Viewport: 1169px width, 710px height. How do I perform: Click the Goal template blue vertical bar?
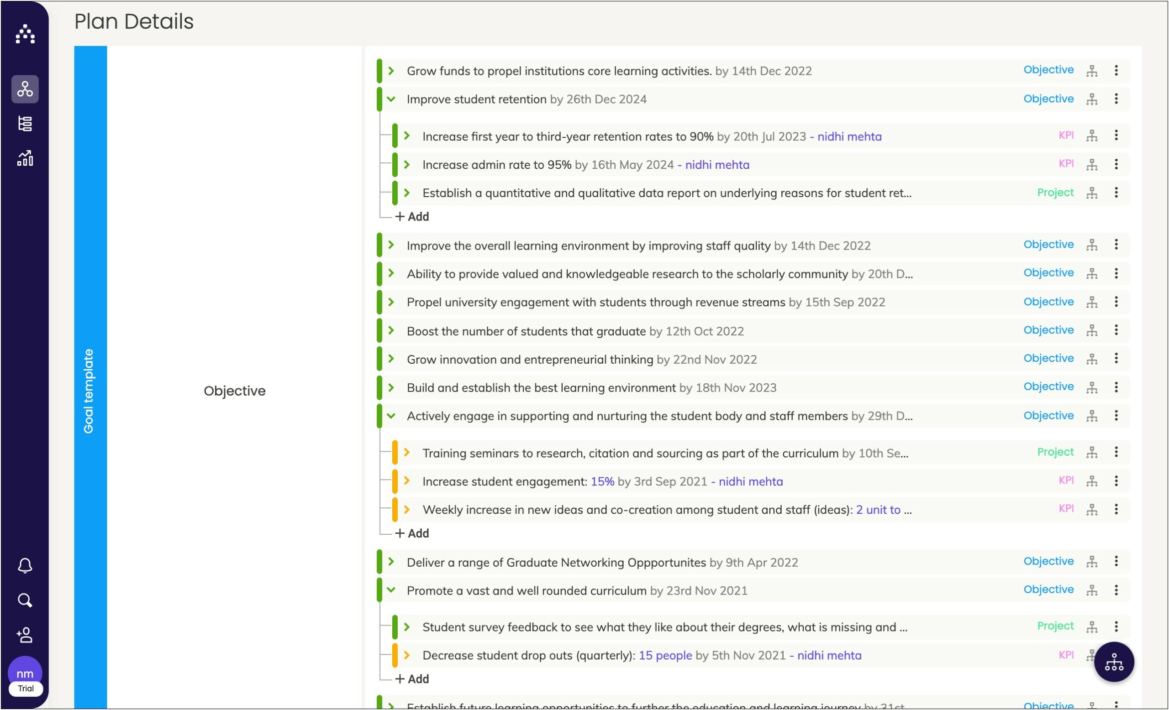point(90,377)
